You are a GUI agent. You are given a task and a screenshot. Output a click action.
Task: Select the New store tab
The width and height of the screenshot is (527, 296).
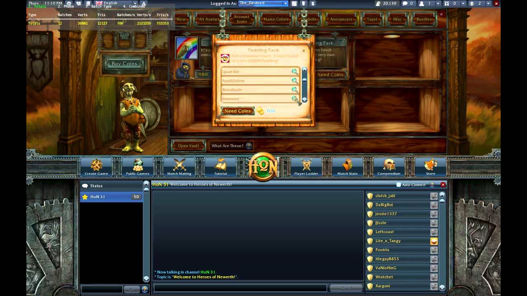181,19
